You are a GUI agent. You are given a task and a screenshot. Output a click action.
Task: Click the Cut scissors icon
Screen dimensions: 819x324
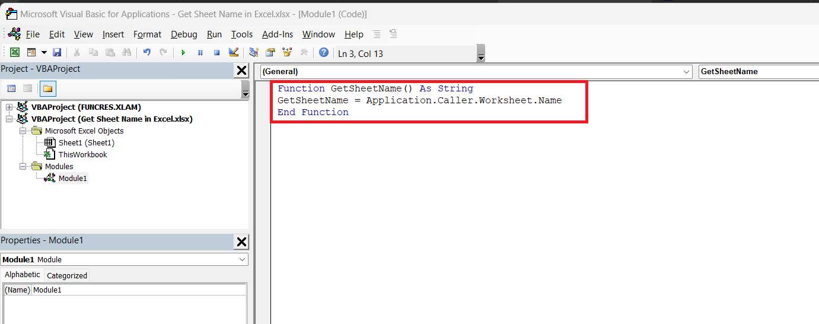pyautogui.click(x=77, y=53)
